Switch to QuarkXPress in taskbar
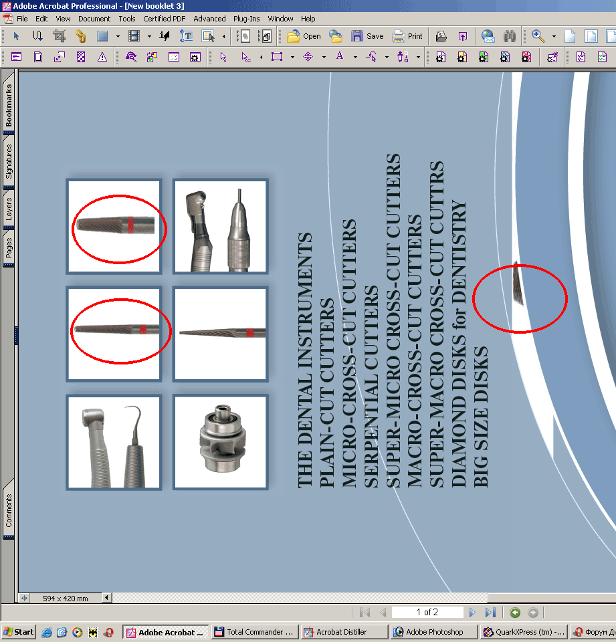This screenshot has height=642, width=616. 523,632
